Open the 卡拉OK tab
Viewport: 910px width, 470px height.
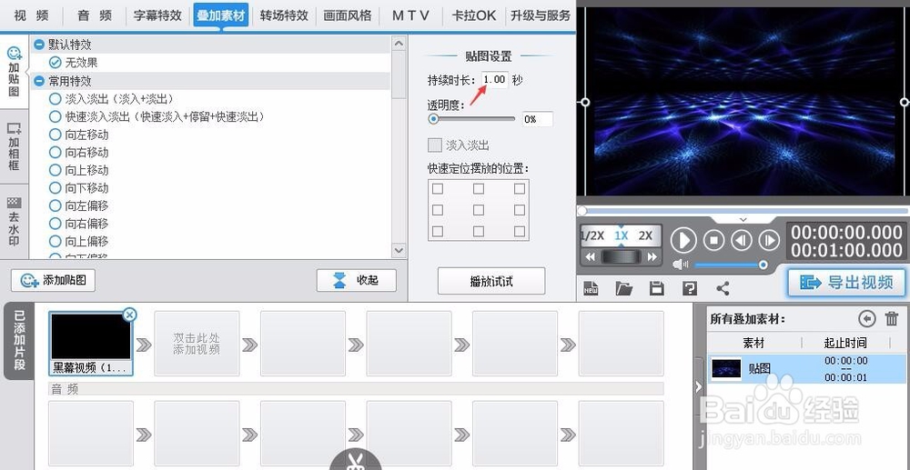click(473, 15)
